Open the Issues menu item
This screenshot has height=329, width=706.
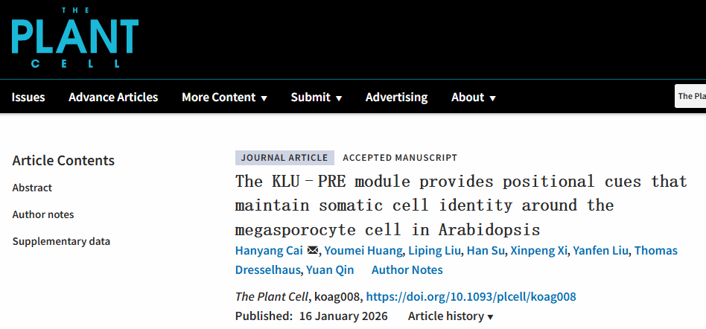click(28, 98)
